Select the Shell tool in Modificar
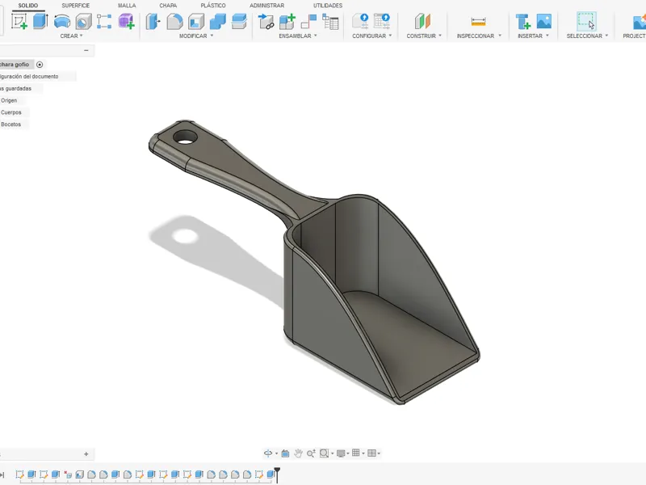This screenshot has width=646, height=485. tap(196, 22)
